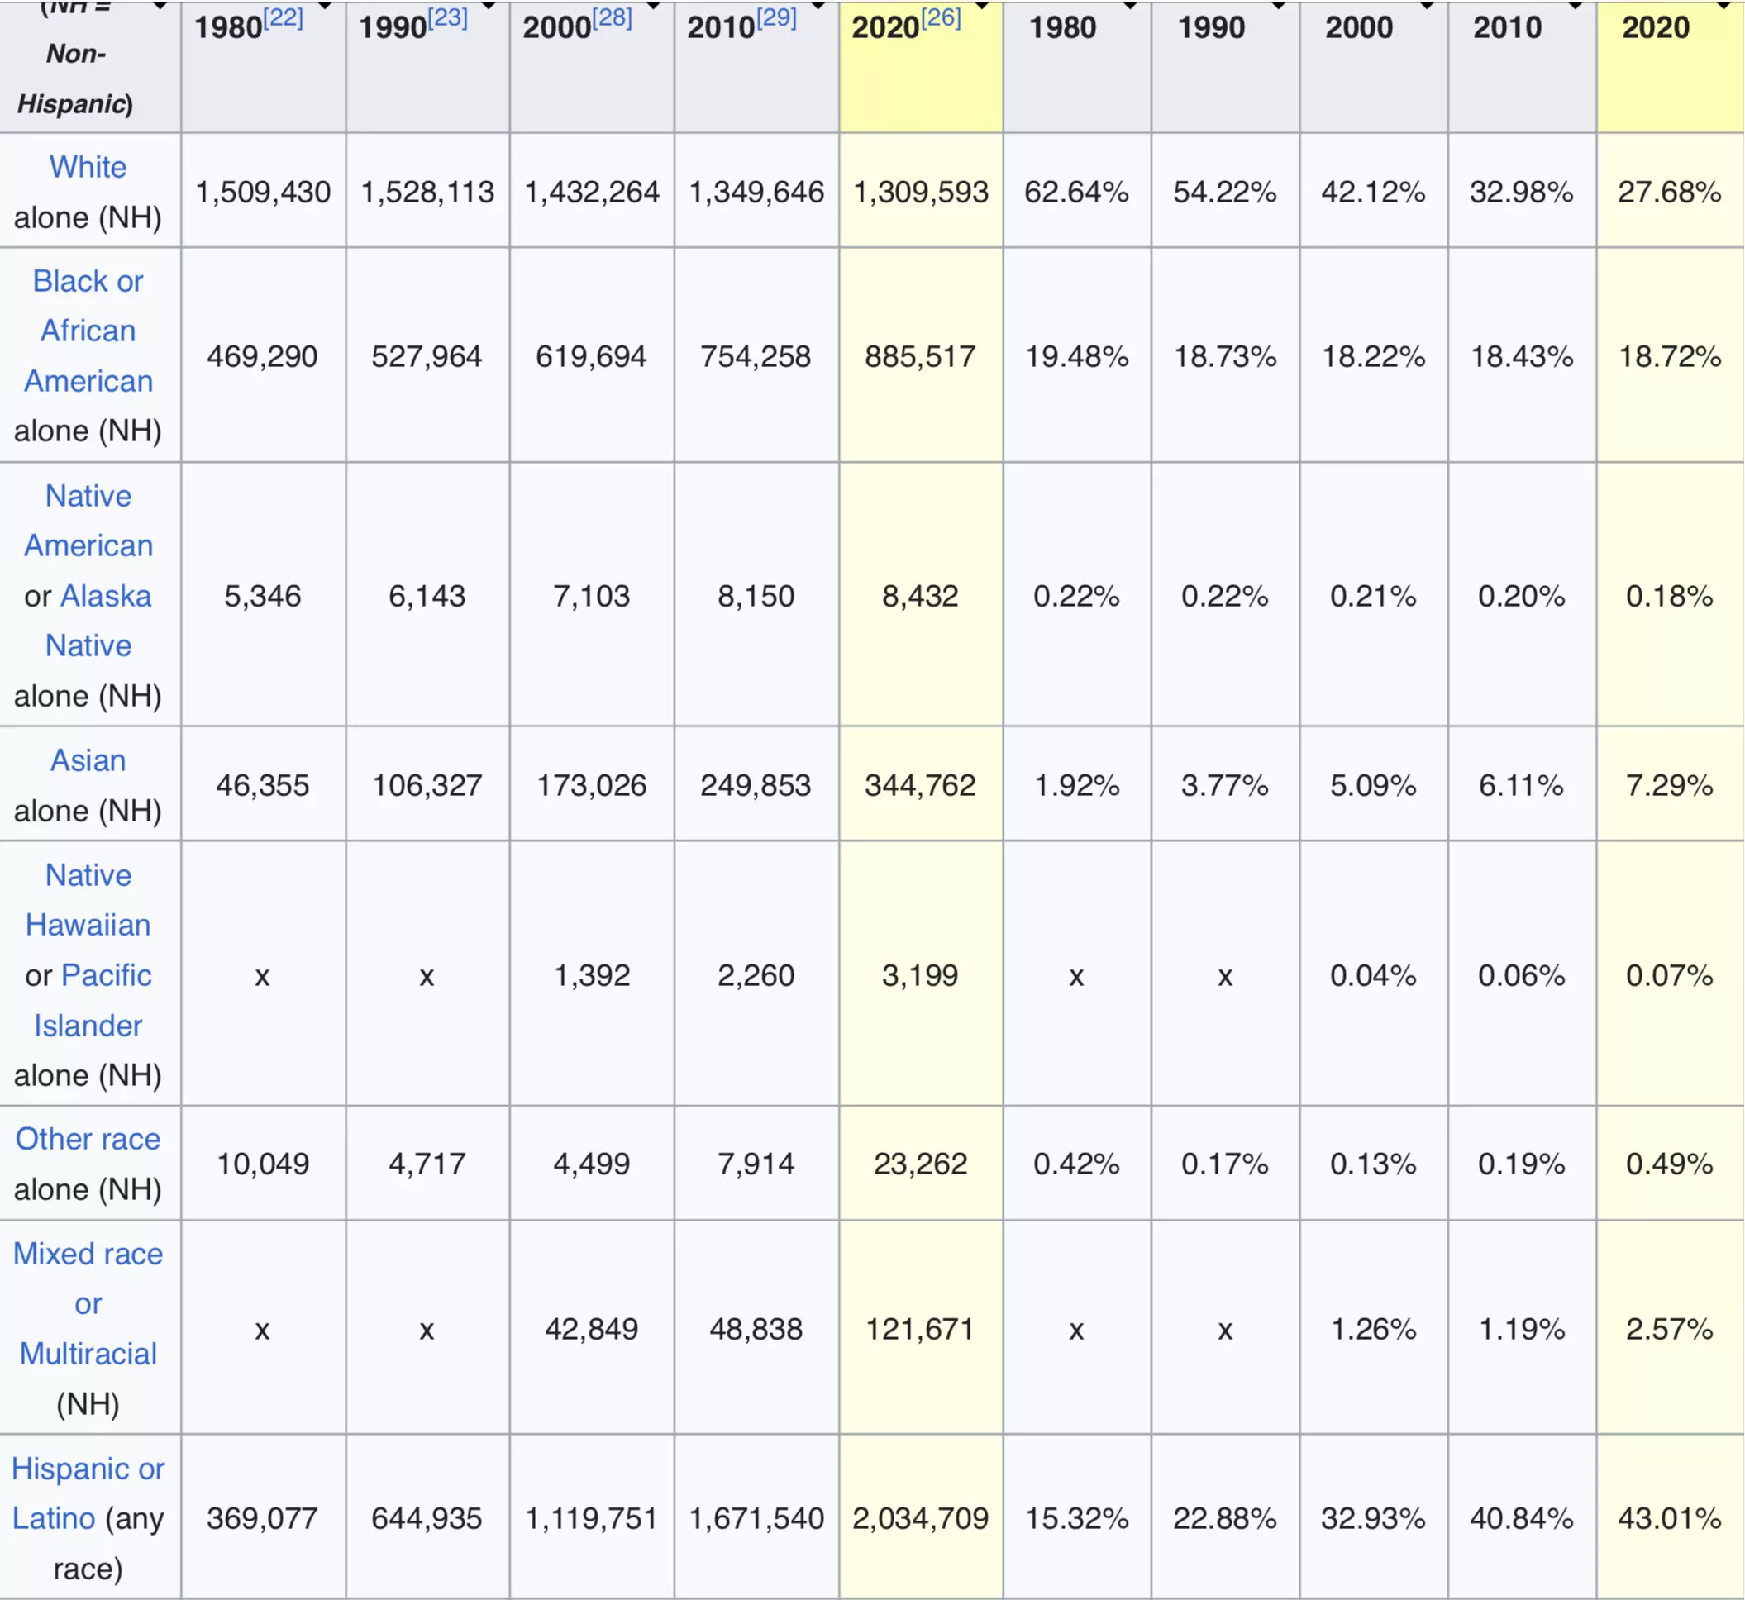Viewport: 1745px width, 1600px height.
Task: Select the cell showing 6.11%
Action: (x=1522, y=784)
